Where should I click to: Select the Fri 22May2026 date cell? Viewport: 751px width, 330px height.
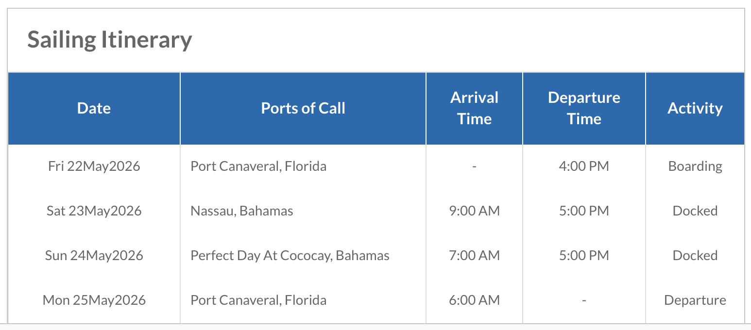94,166
